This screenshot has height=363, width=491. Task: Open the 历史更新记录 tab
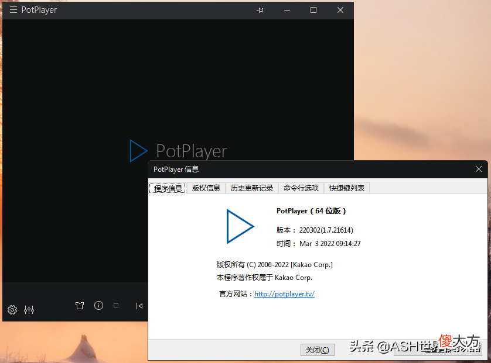coord(252,188)
